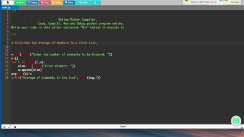Click the 'input' console label
244x137 pixels.
click(123, 126)
